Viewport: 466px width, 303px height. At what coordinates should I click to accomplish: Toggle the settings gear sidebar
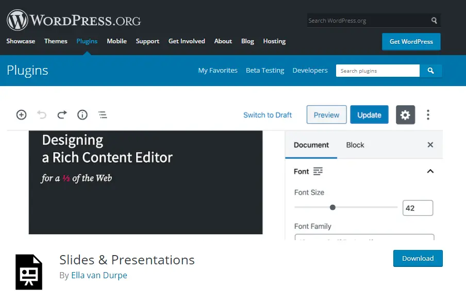[405, 115]
